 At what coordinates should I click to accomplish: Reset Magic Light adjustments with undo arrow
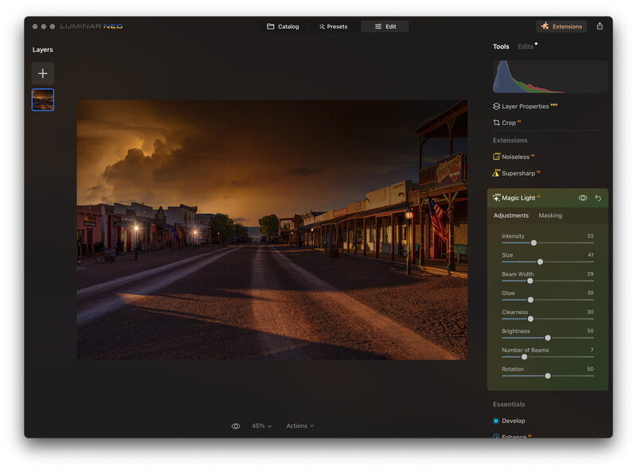(598, 198)
